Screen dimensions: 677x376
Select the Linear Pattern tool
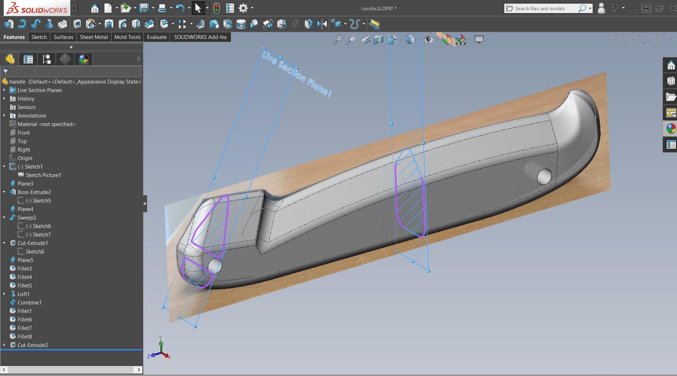pyautogui.click(x=182, y=24)
